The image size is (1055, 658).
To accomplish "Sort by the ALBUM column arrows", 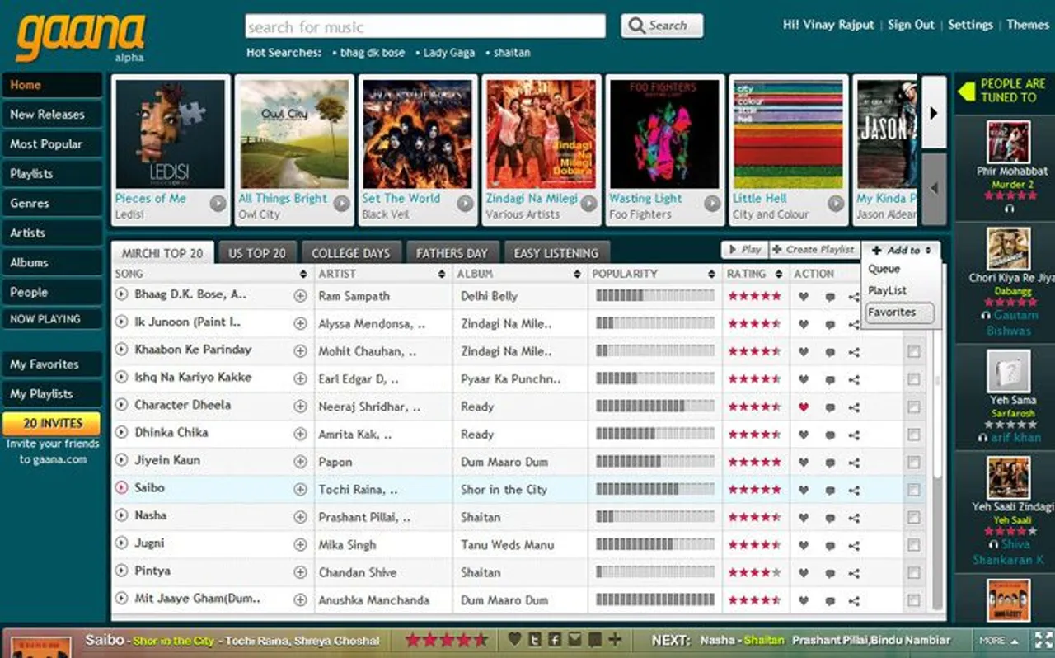I will tap(575, 274).
